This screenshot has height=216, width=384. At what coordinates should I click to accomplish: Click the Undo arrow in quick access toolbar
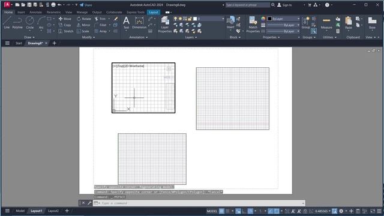pos(59,5)
